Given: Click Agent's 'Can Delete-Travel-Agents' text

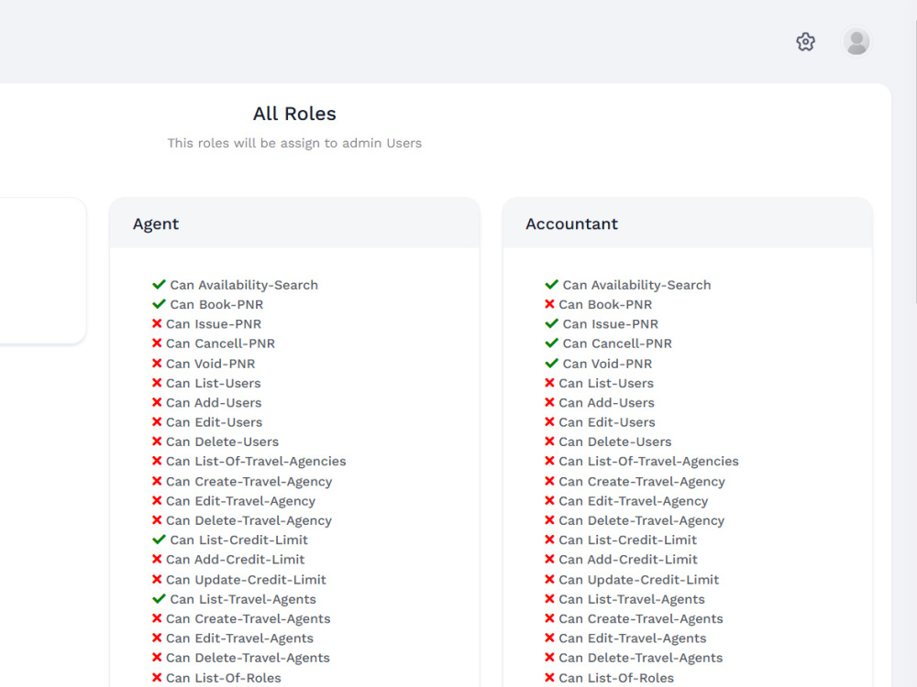Looking at the screenshot, I should click(248, 658).
